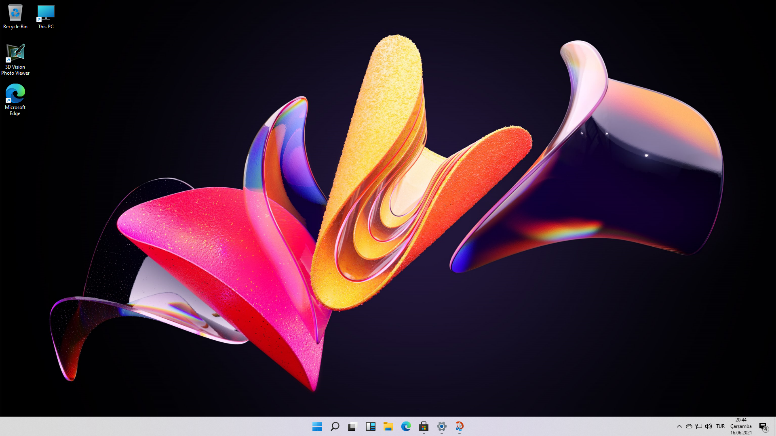Open the Widgets panel
Screen dimensions: 776x436
(x=371, y=426)
